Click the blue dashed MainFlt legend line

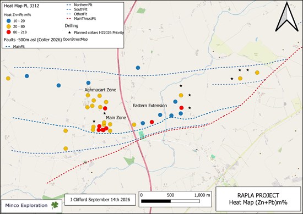pyautogui.click(x=8, y=47)
